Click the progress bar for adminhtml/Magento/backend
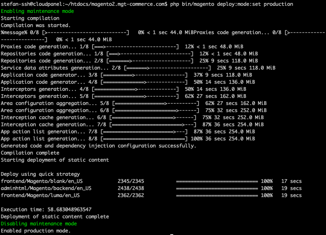Viewport: 326px width, 235px height. click(x=217, y=188)
